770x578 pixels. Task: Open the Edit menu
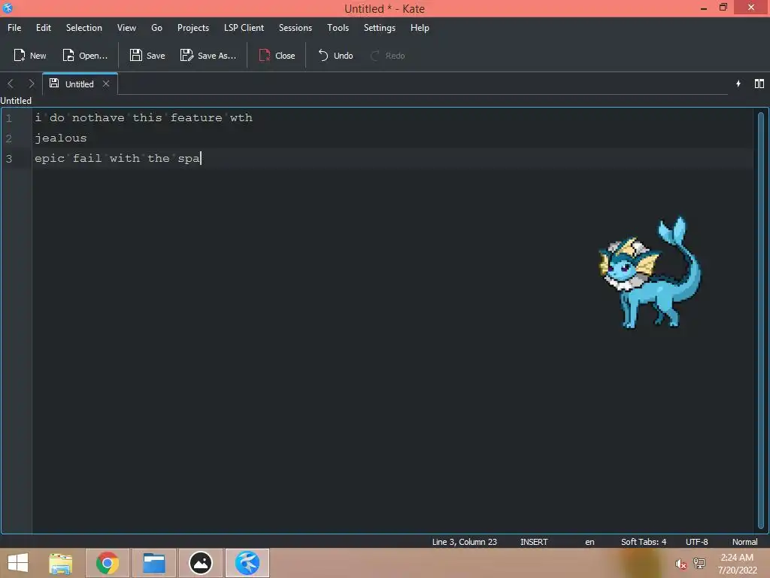pos(43,28)
